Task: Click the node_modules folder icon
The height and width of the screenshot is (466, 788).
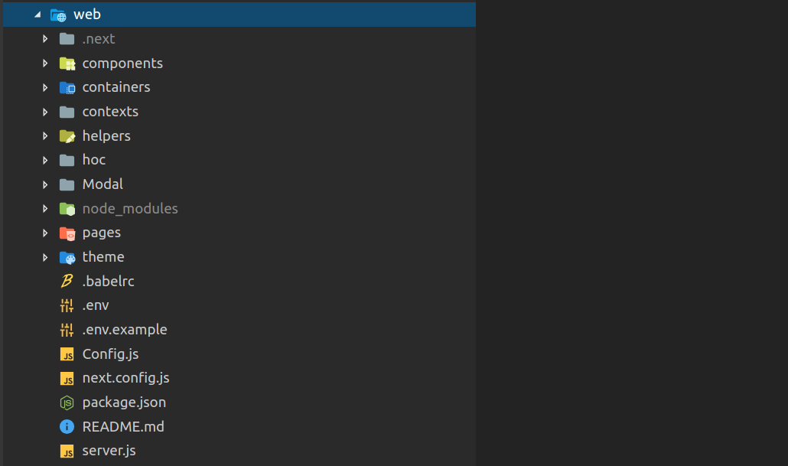Action: tap(67, 209)
